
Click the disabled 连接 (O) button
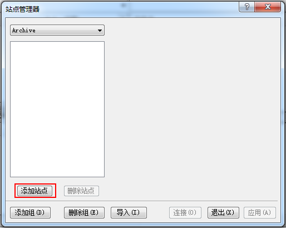point(185,212)
